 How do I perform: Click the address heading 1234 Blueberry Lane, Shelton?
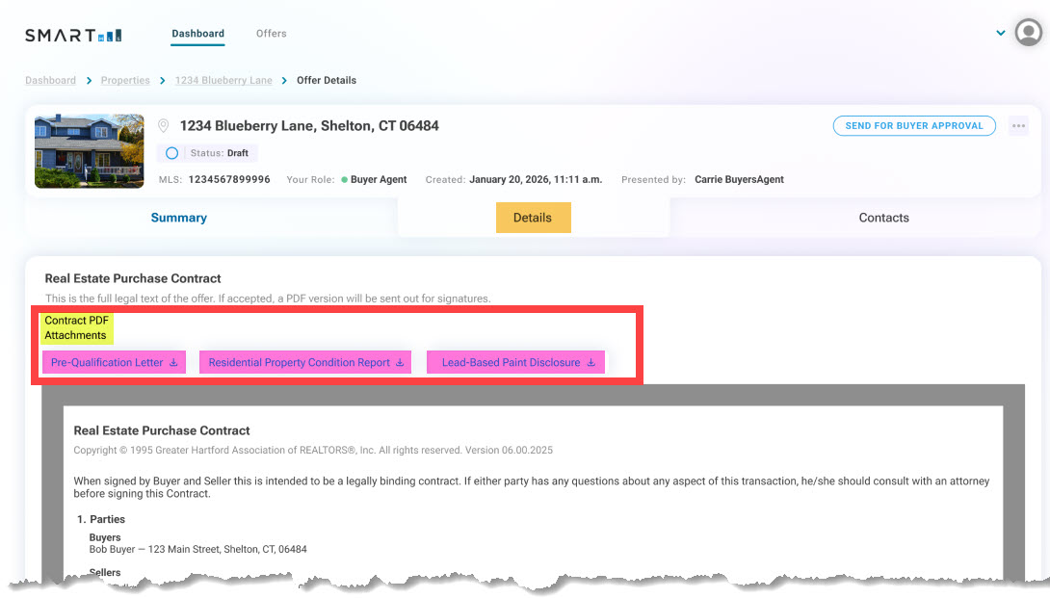[x=309, y=126]
